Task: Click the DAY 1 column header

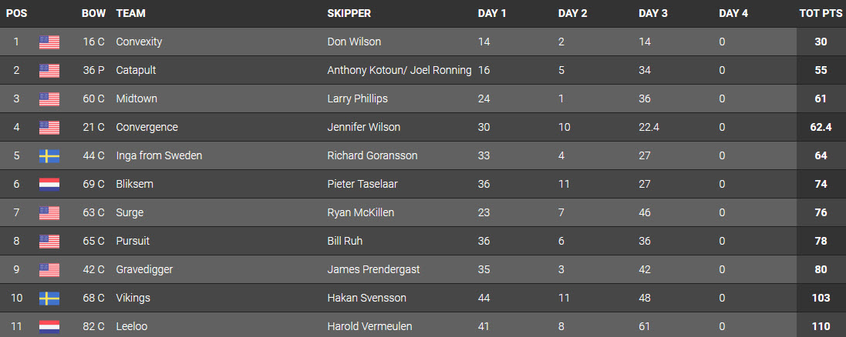Action: (x=492, y=13)
